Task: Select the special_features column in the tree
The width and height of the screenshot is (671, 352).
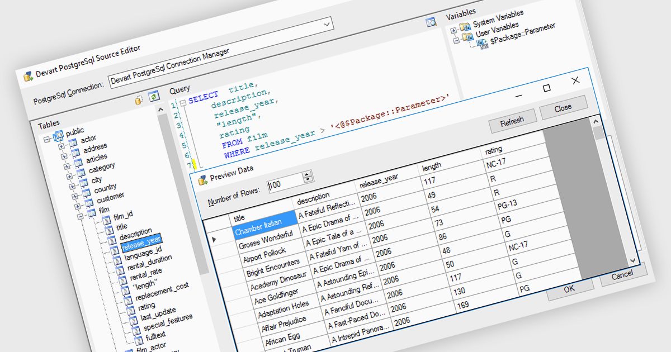Action: pos(168,321)
